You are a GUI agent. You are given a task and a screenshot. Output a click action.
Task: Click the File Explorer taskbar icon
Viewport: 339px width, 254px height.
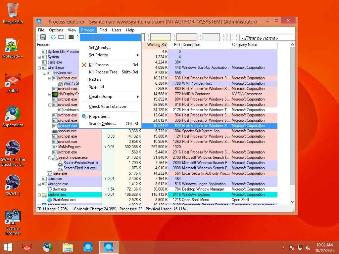[68, 247]
